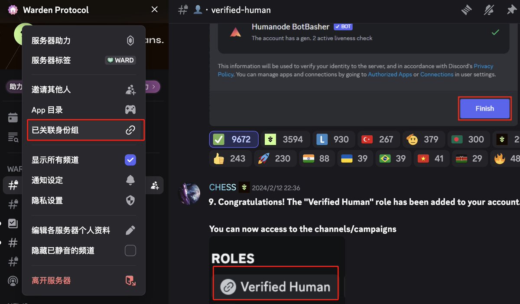Toggle the 隐藏已静音的频道 checkbox

click(x=130, y=251)
